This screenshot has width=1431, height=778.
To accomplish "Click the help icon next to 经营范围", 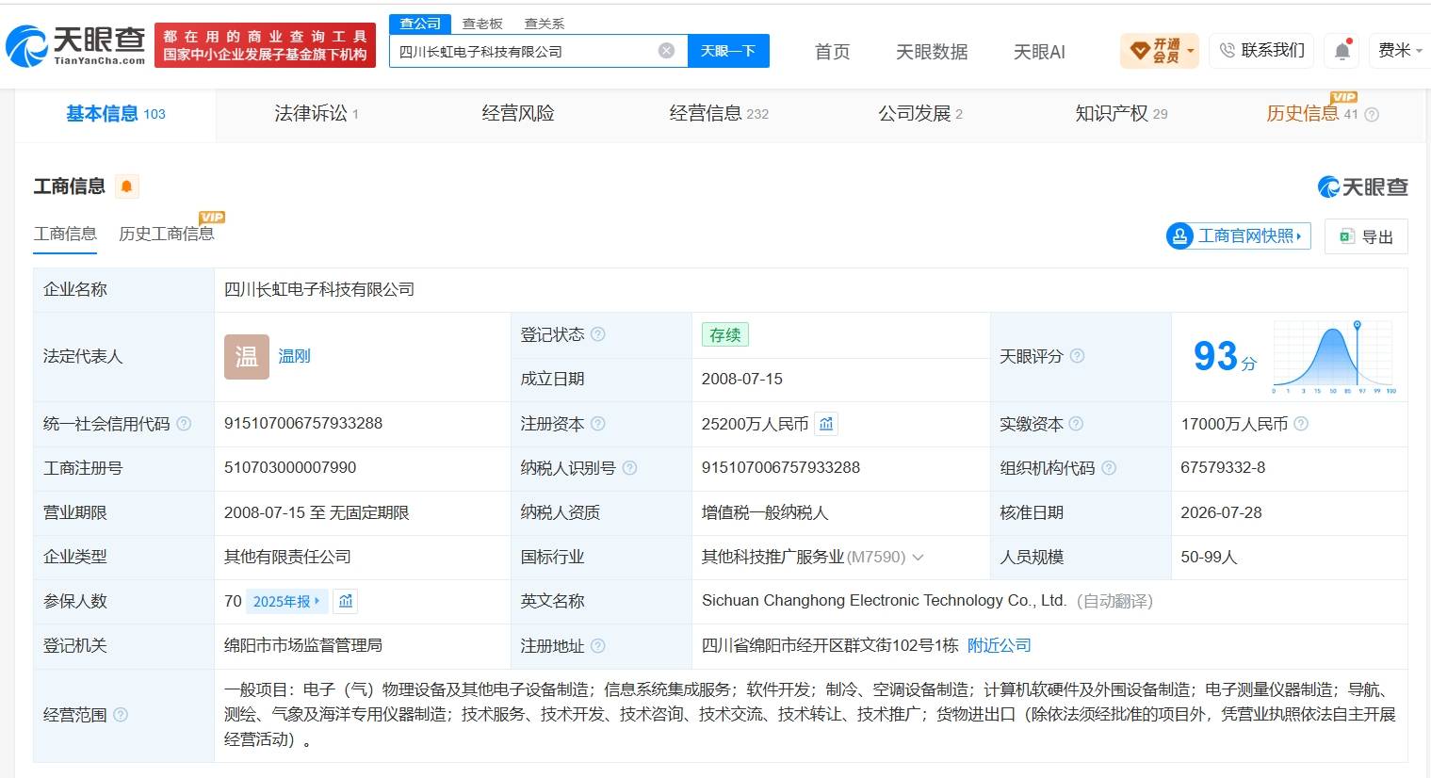I will (x=121, y=715).
